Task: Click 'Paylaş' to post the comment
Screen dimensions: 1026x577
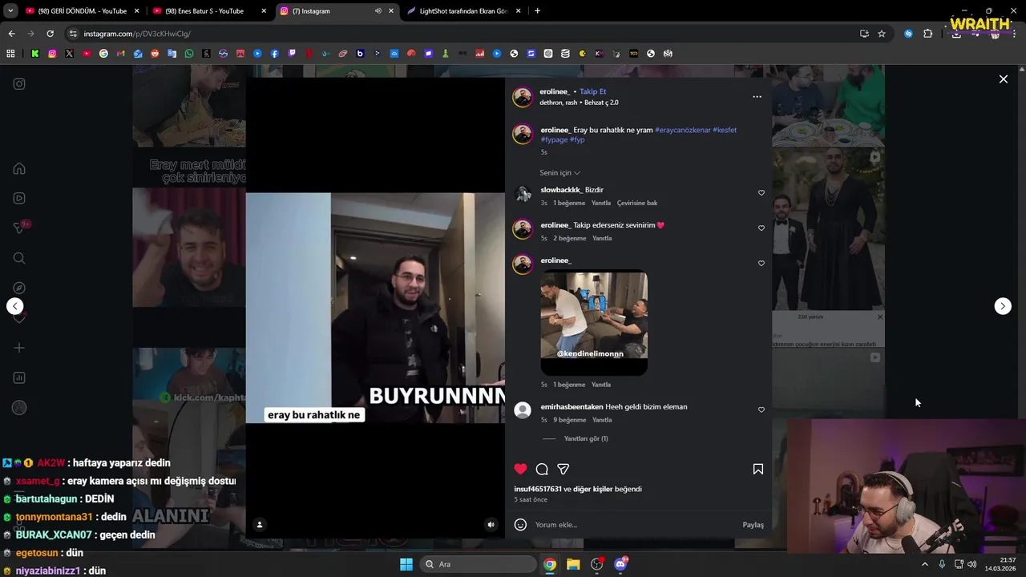Action: 753,525
